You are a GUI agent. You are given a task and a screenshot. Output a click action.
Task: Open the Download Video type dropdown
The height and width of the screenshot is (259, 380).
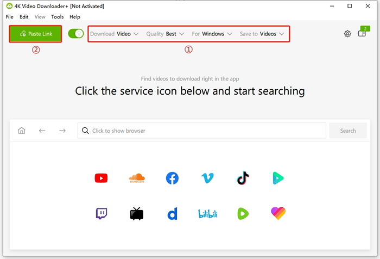115,34
